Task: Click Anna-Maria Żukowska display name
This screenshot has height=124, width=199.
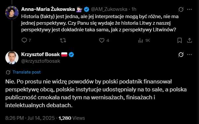Action: 48,9
